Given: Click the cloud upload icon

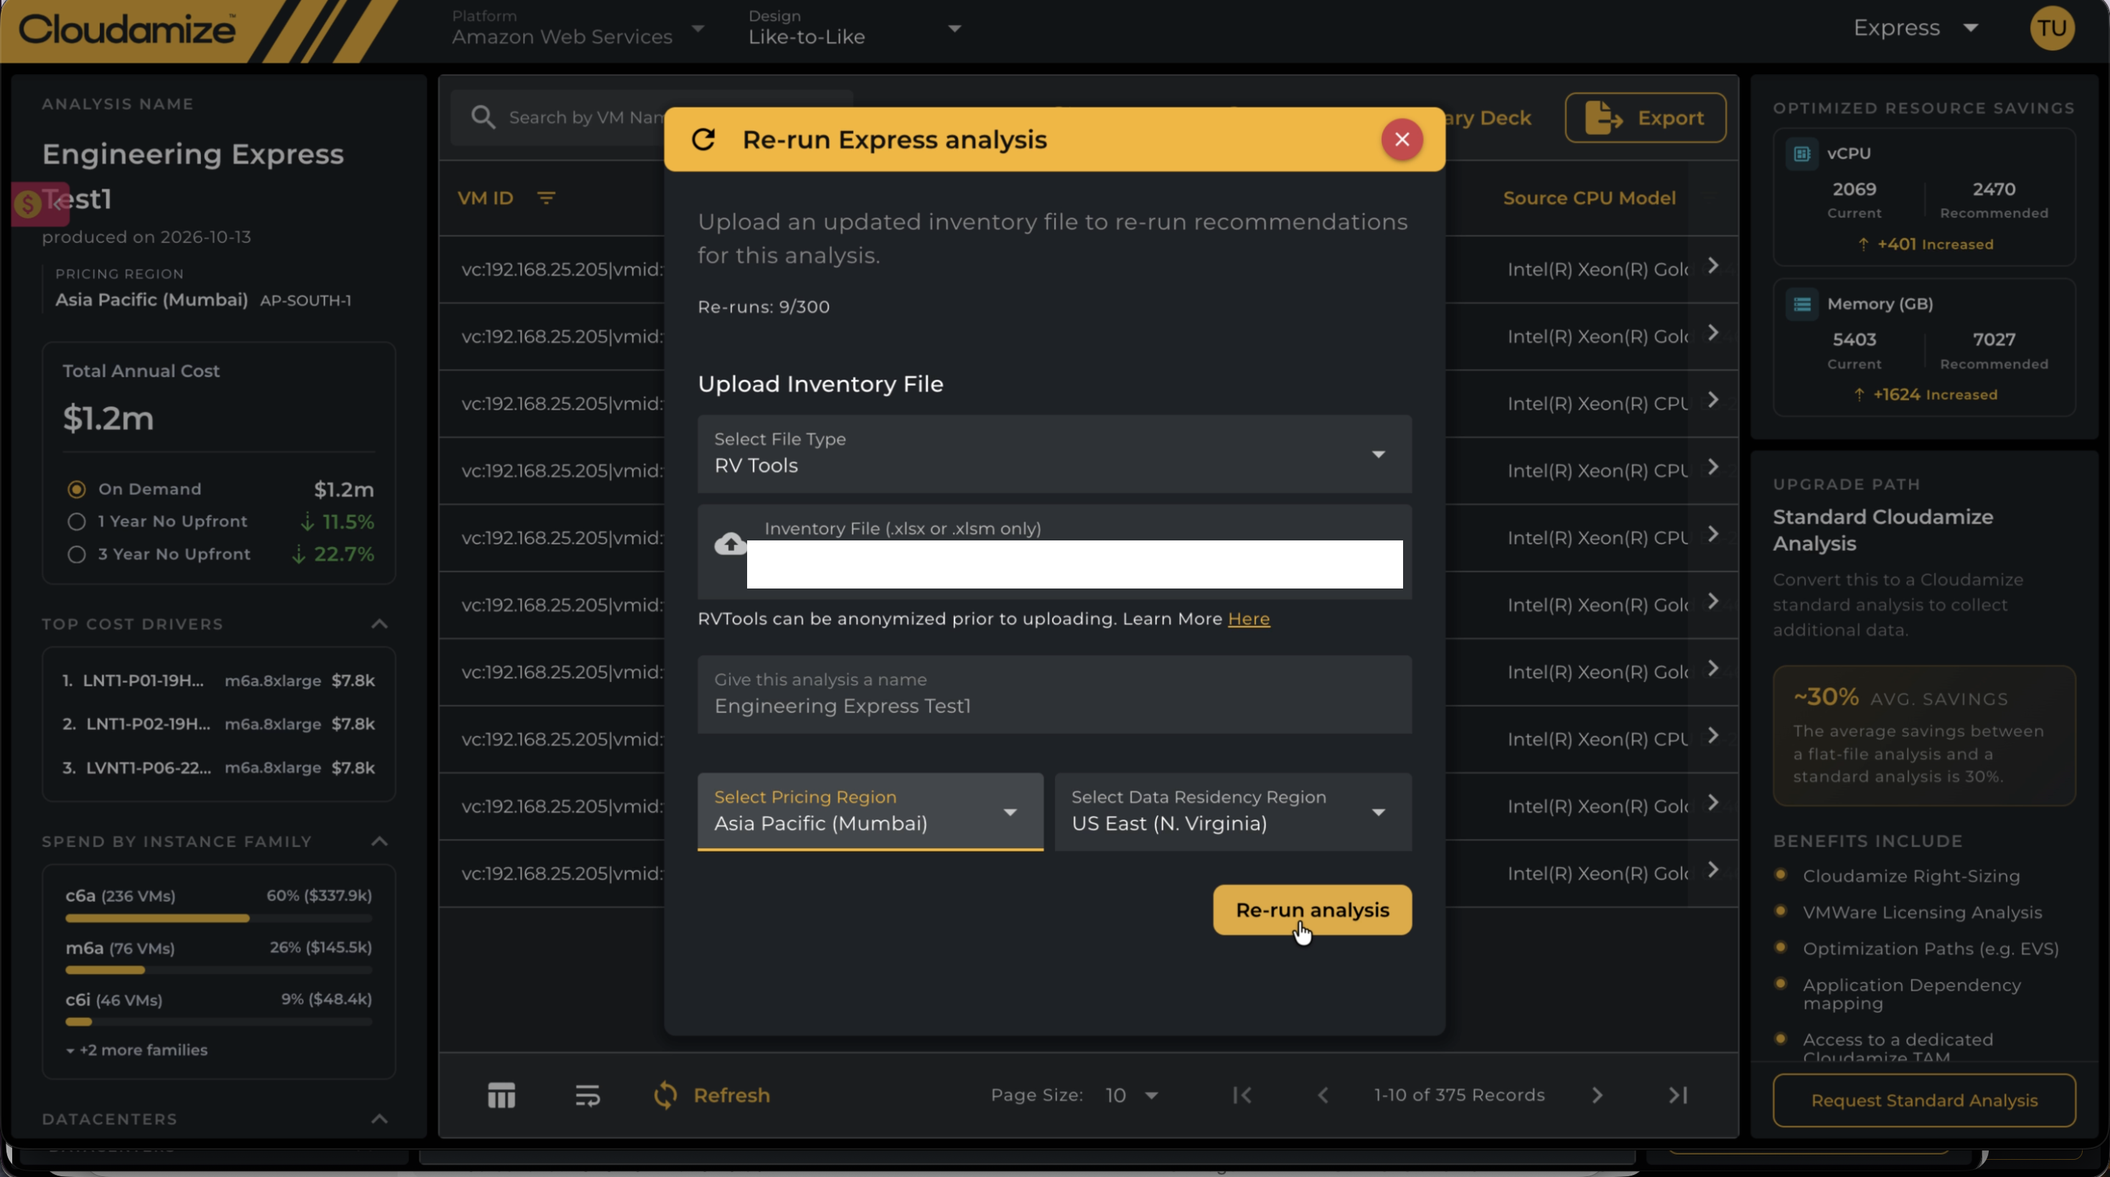Looking at the screenshot, I should coord(731,544).
